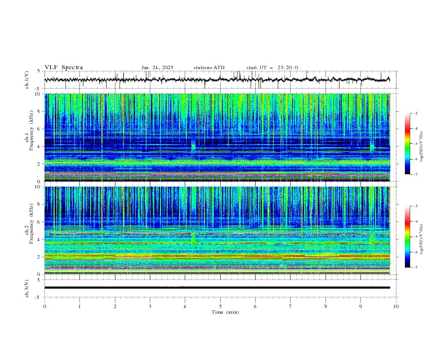Screen dimensions: 446x344
Task: Click the ch.2 frequency tick label "6"
Action: pos(40,222)
